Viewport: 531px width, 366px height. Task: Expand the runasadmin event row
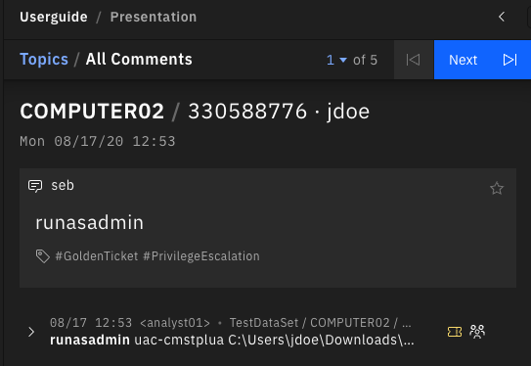[x=31, y=332]
